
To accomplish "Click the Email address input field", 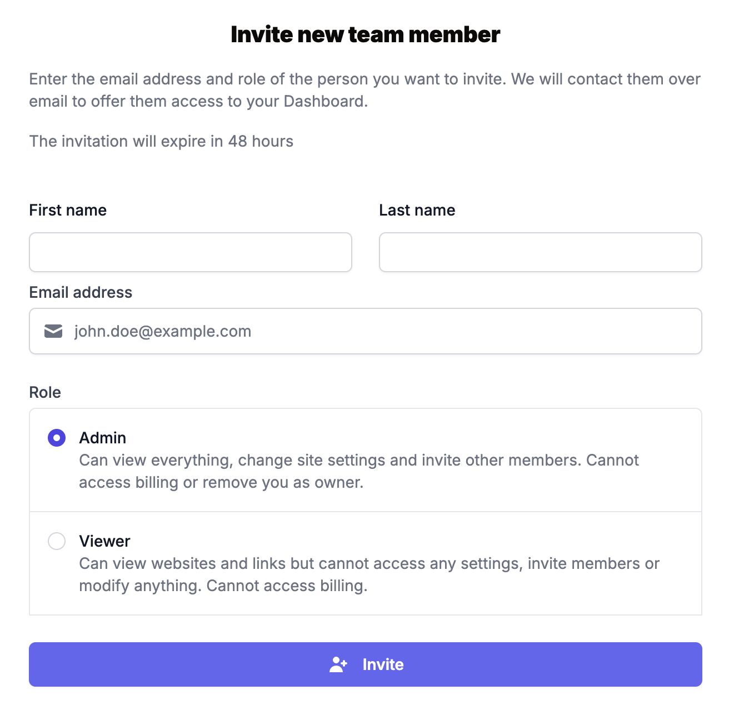I will (365, 331).
